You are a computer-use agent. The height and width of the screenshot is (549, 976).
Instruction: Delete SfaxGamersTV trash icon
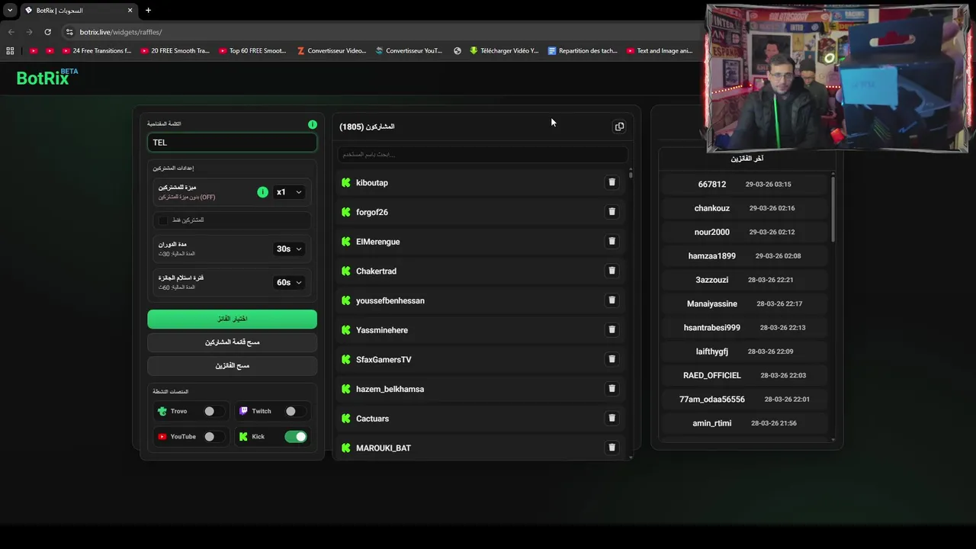coord(612,359)
